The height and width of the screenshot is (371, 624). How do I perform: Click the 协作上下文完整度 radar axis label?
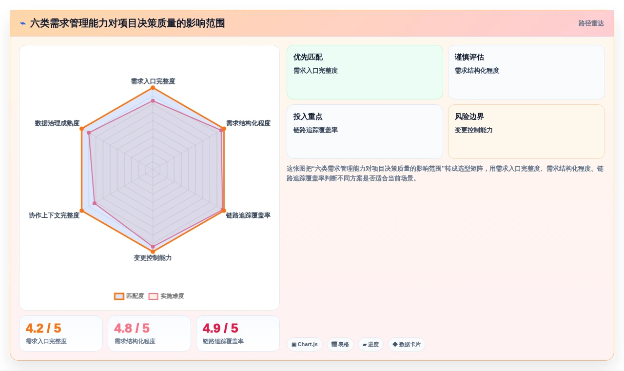(x=54, y=215)
